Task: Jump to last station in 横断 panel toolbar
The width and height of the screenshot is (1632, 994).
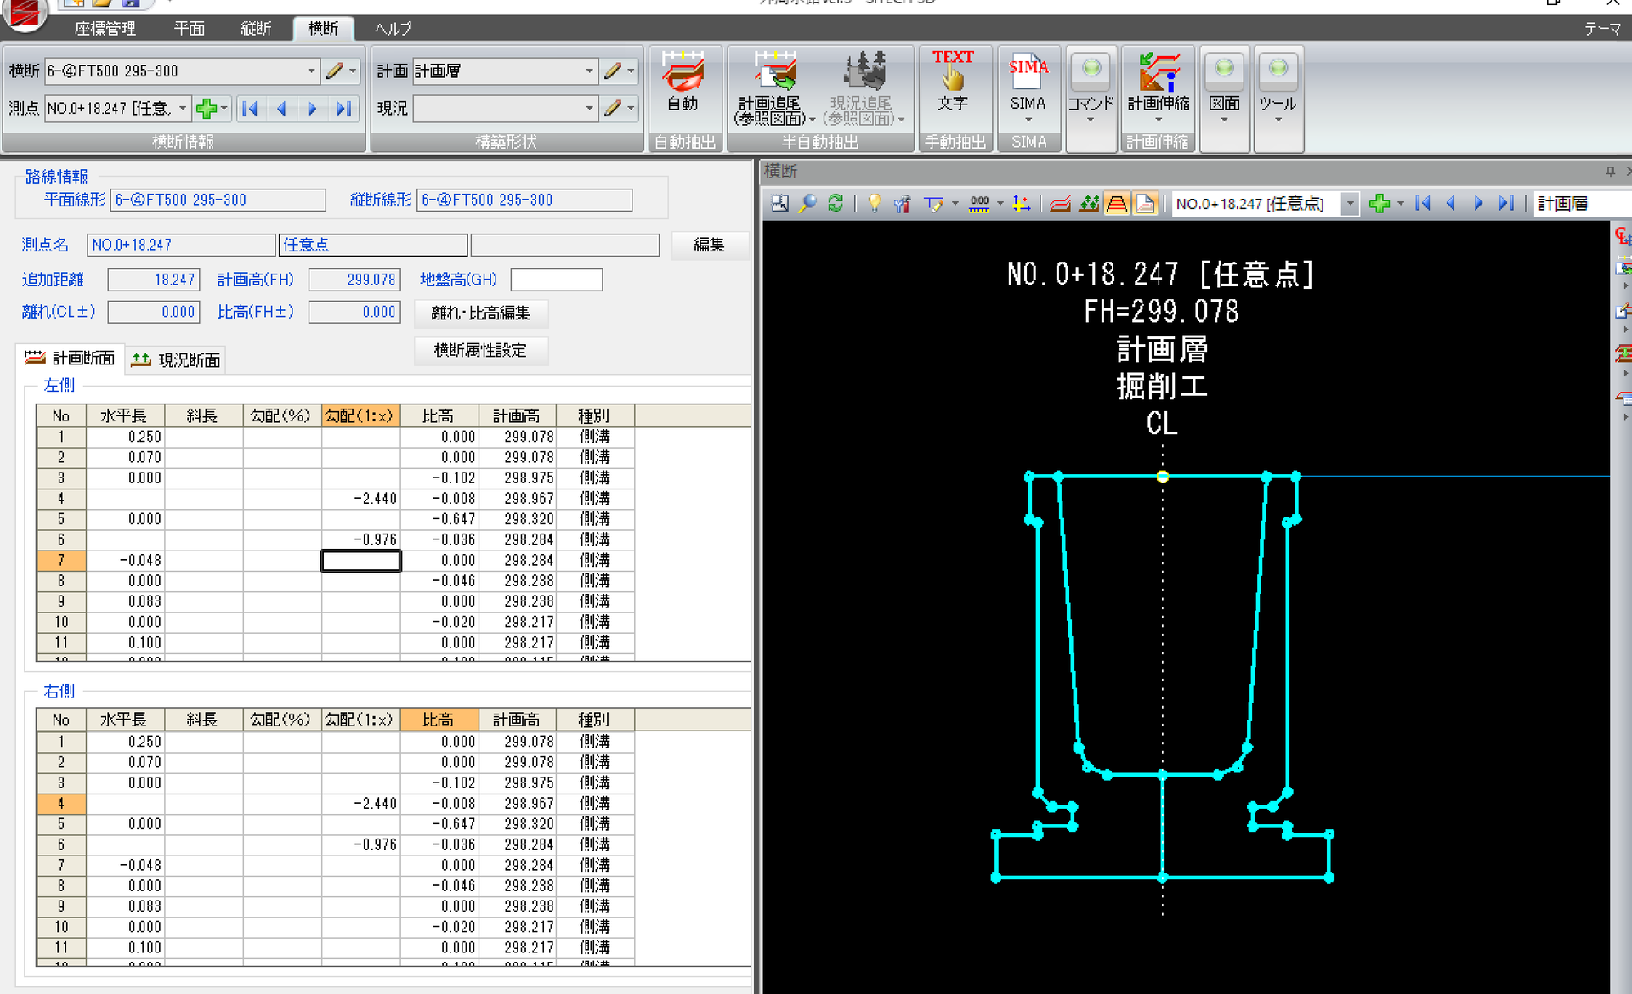Action: [x=1506, y=204]
